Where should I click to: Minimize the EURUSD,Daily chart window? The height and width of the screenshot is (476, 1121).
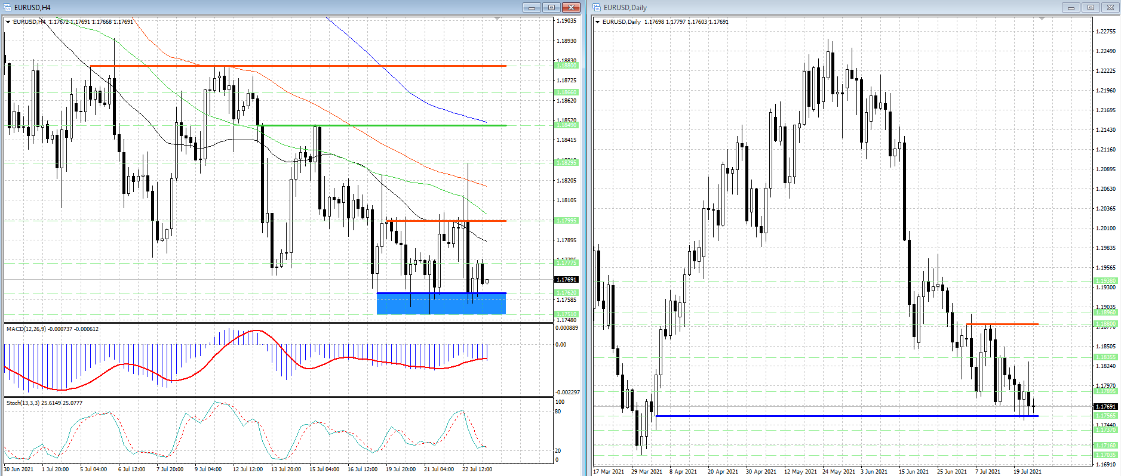pyautogui.click(x=1071, y=8)
